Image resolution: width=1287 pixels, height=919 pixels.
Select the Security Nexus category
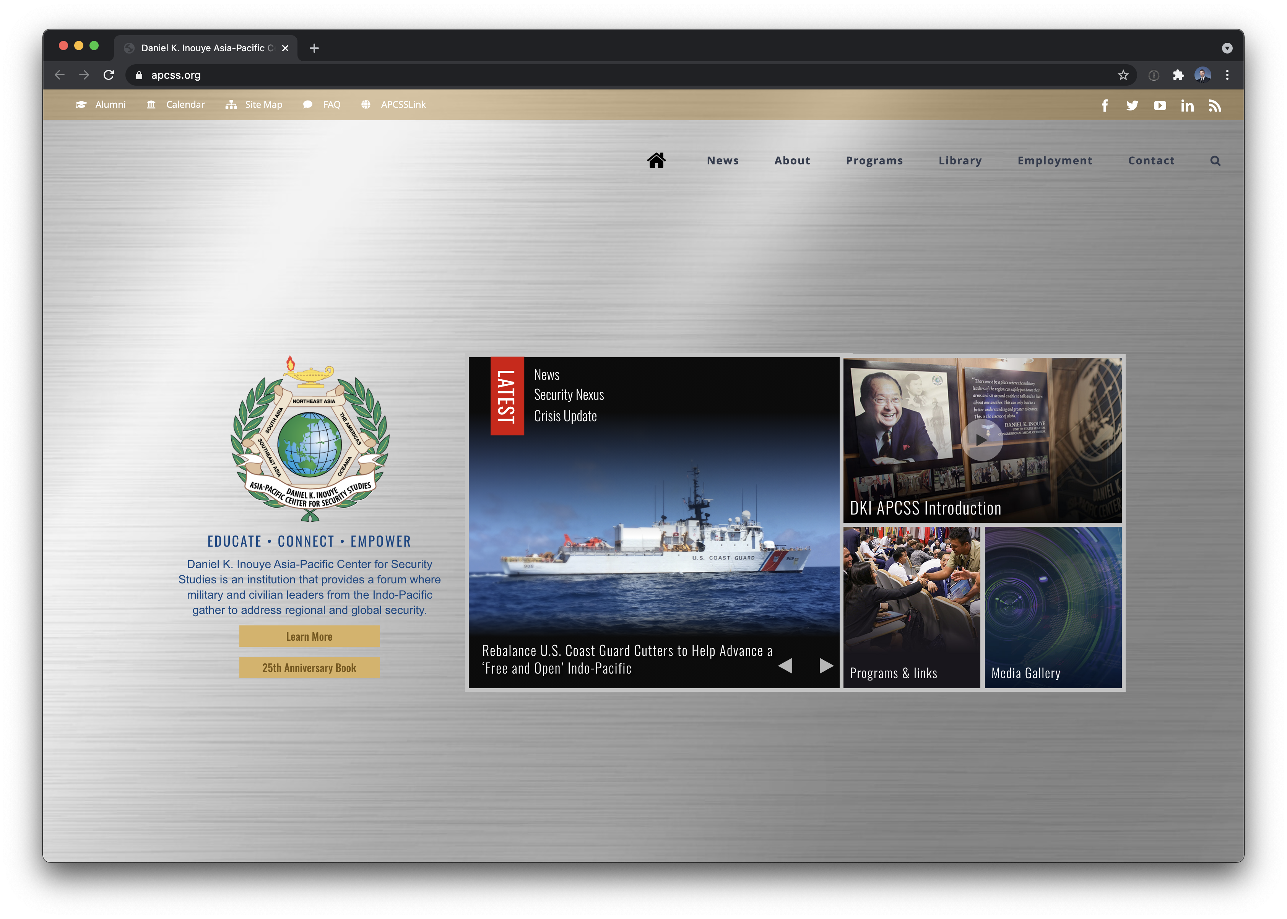click(x=569, y=395)
